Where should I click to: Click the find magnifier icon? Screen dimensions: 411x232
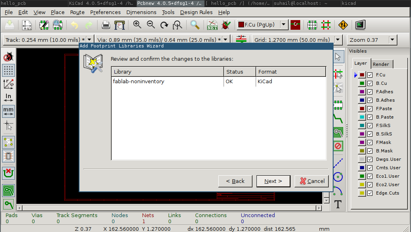[x=195, y=25]
